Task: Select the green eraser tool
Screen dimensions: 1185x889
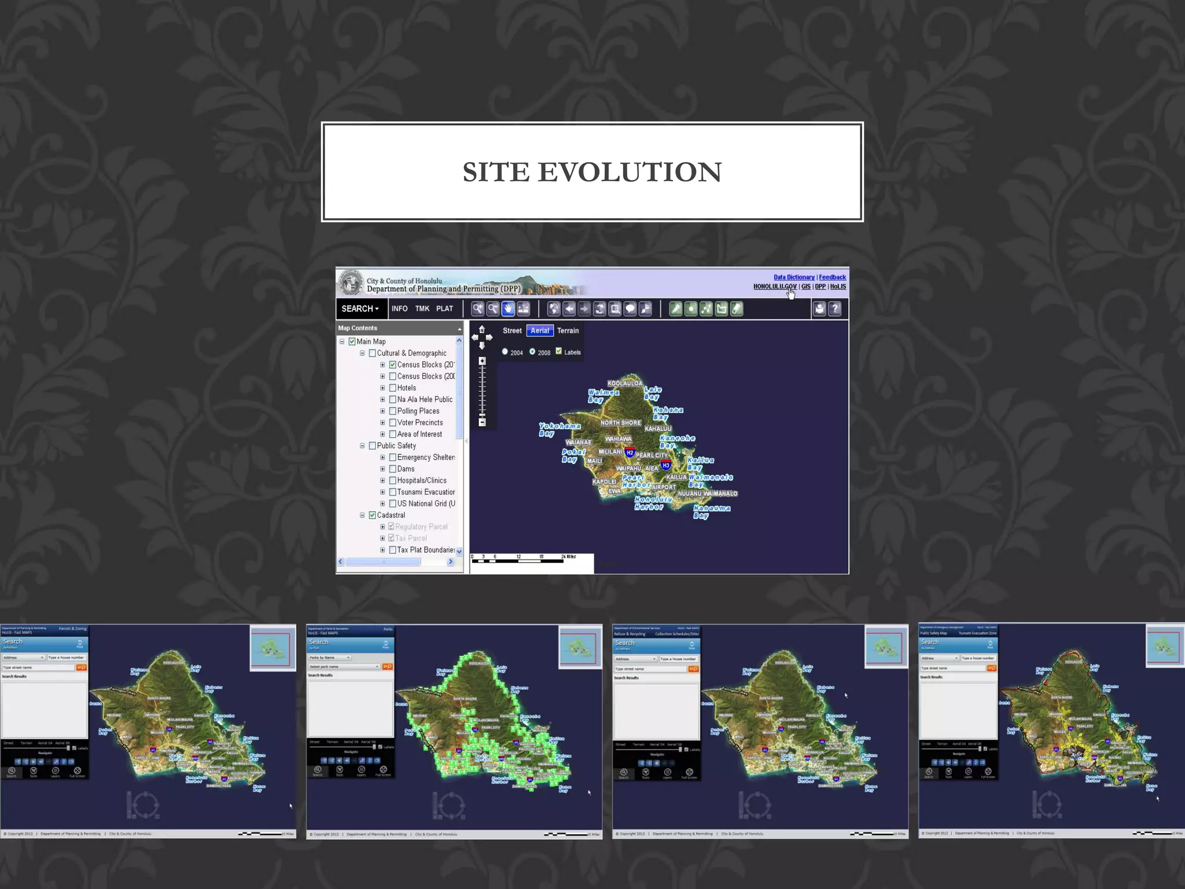Action: [x=737, y=309]
